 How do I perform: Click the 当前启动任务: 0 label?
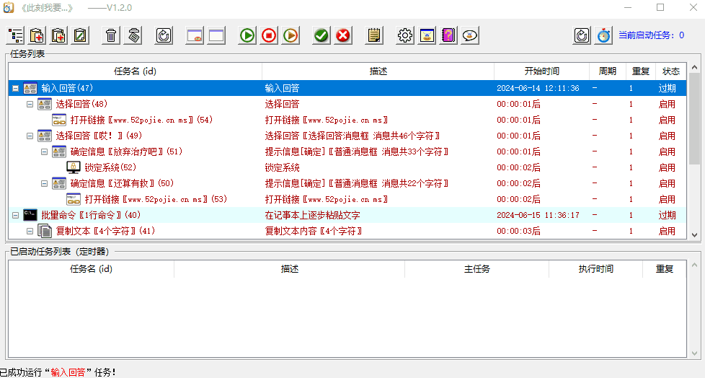coord(651,35)
